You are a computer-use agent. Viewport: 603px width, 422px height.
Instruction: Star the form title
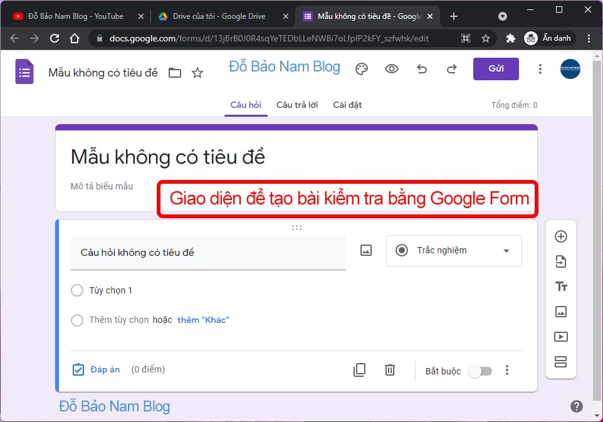197,73
